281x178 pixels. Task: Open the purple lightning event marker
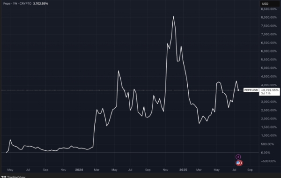coord(238,157)
